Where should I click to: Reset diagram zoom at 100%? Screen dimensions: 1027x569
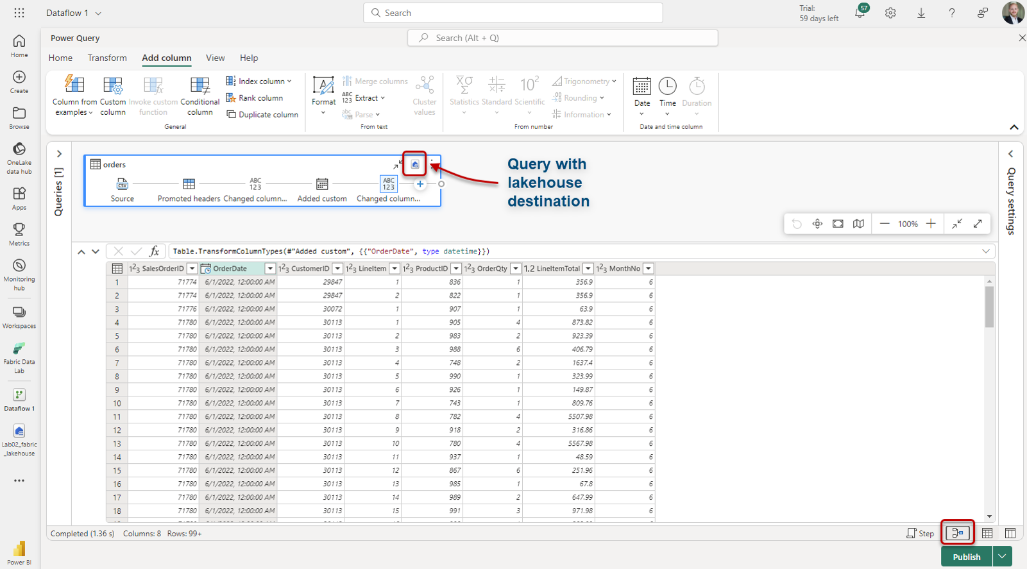click(x=908, y=224)
